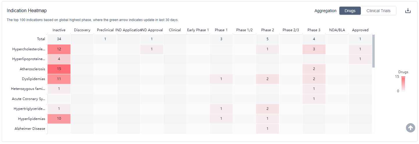This screenshot has height=144, width=419.
Task: Click the Heterozygous familial row label
Action: click(28, 89)
